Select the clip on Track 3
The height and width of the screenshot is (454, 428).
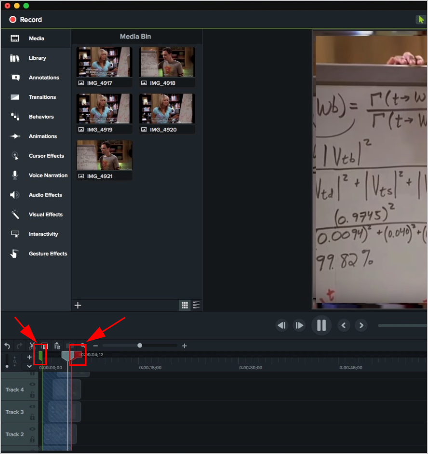tap(65, 412)
